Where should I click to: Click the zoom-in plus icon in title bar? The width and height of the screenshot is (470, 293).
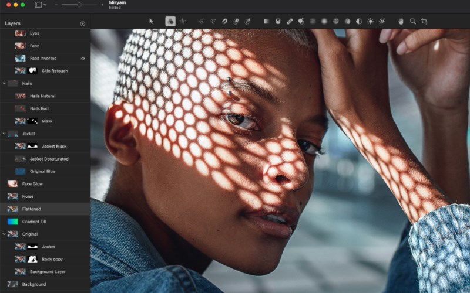pos(102,5)
